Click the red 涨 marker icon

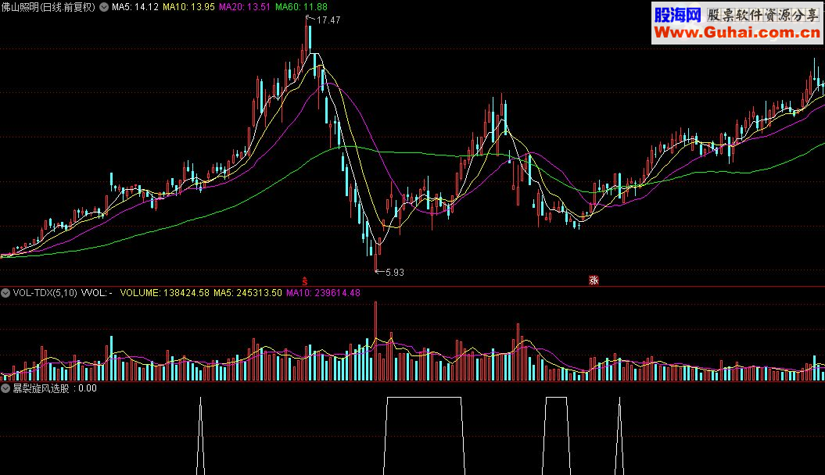594,280
